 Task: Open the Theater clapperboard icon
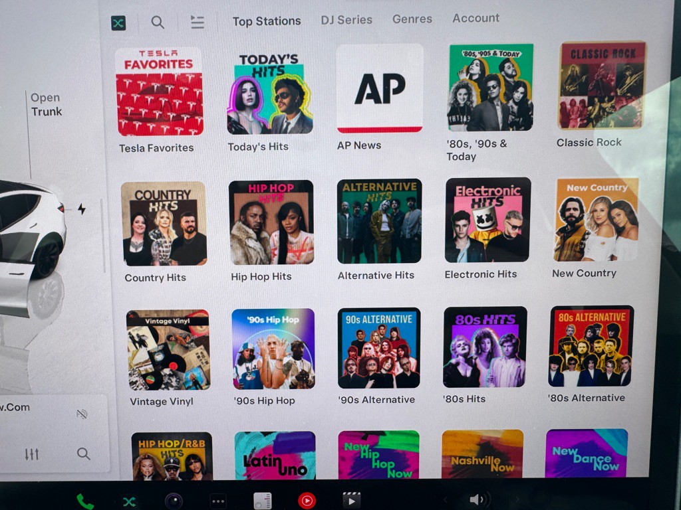[x=351, y=501]
